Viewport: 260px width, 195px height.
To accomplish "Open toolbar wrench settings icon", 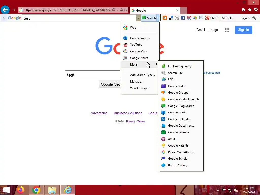I will pyautogui.click(x=254, y=18).
